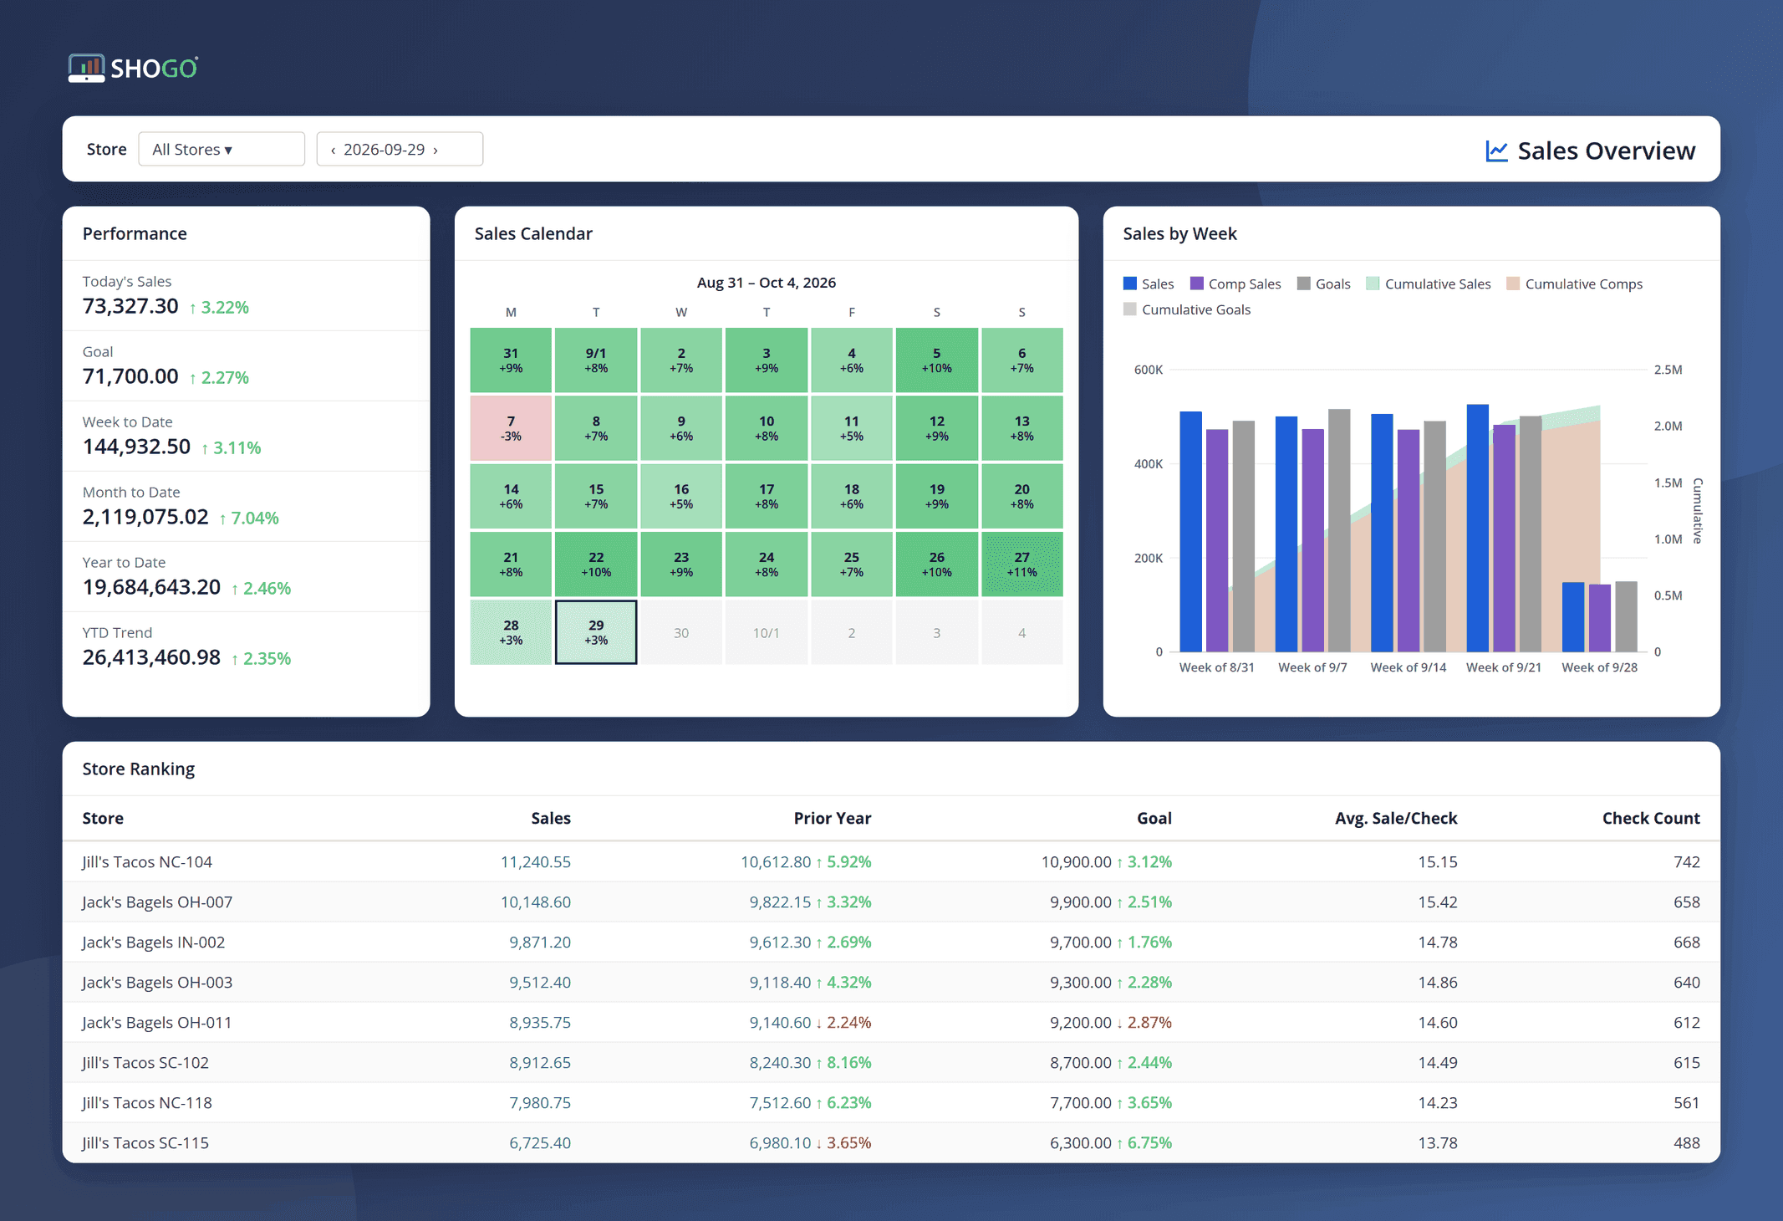Select calendar day 30 cell
Viewport: 1783px width, 1221px height.
681,632
